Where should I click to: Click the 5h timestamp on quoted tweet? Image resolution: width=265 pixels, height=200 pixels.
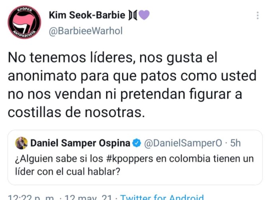tap(235, 143)
